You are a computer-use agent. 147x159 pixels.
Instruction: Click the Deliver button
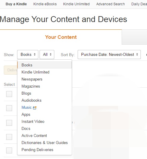[x=11, y=70]
